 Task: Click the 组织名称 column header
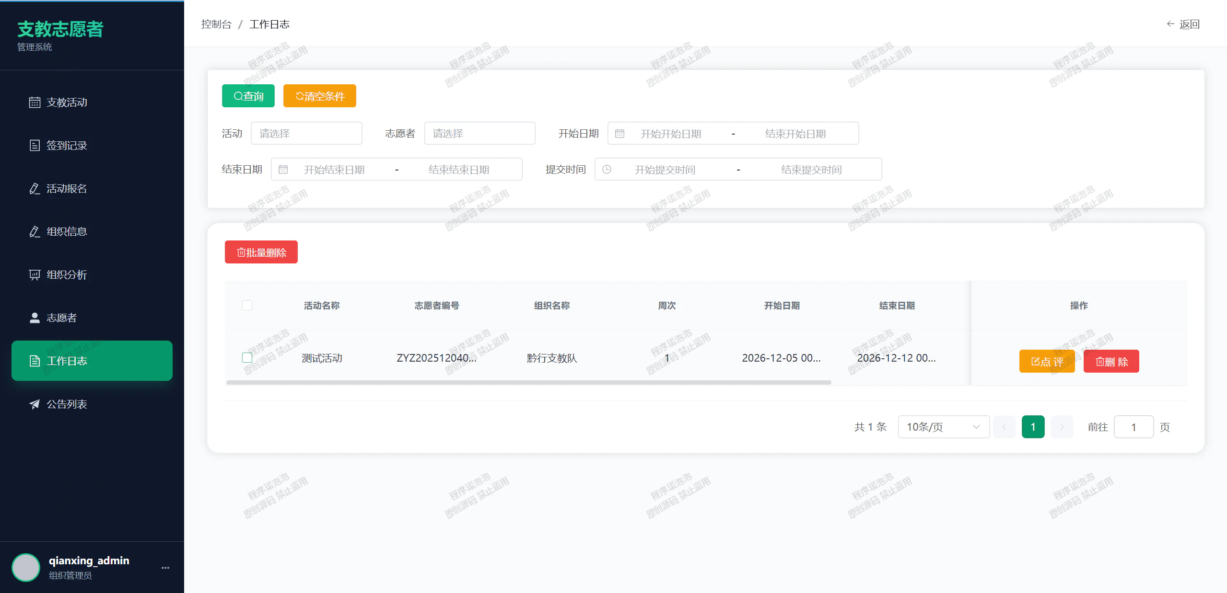[552, 305]
